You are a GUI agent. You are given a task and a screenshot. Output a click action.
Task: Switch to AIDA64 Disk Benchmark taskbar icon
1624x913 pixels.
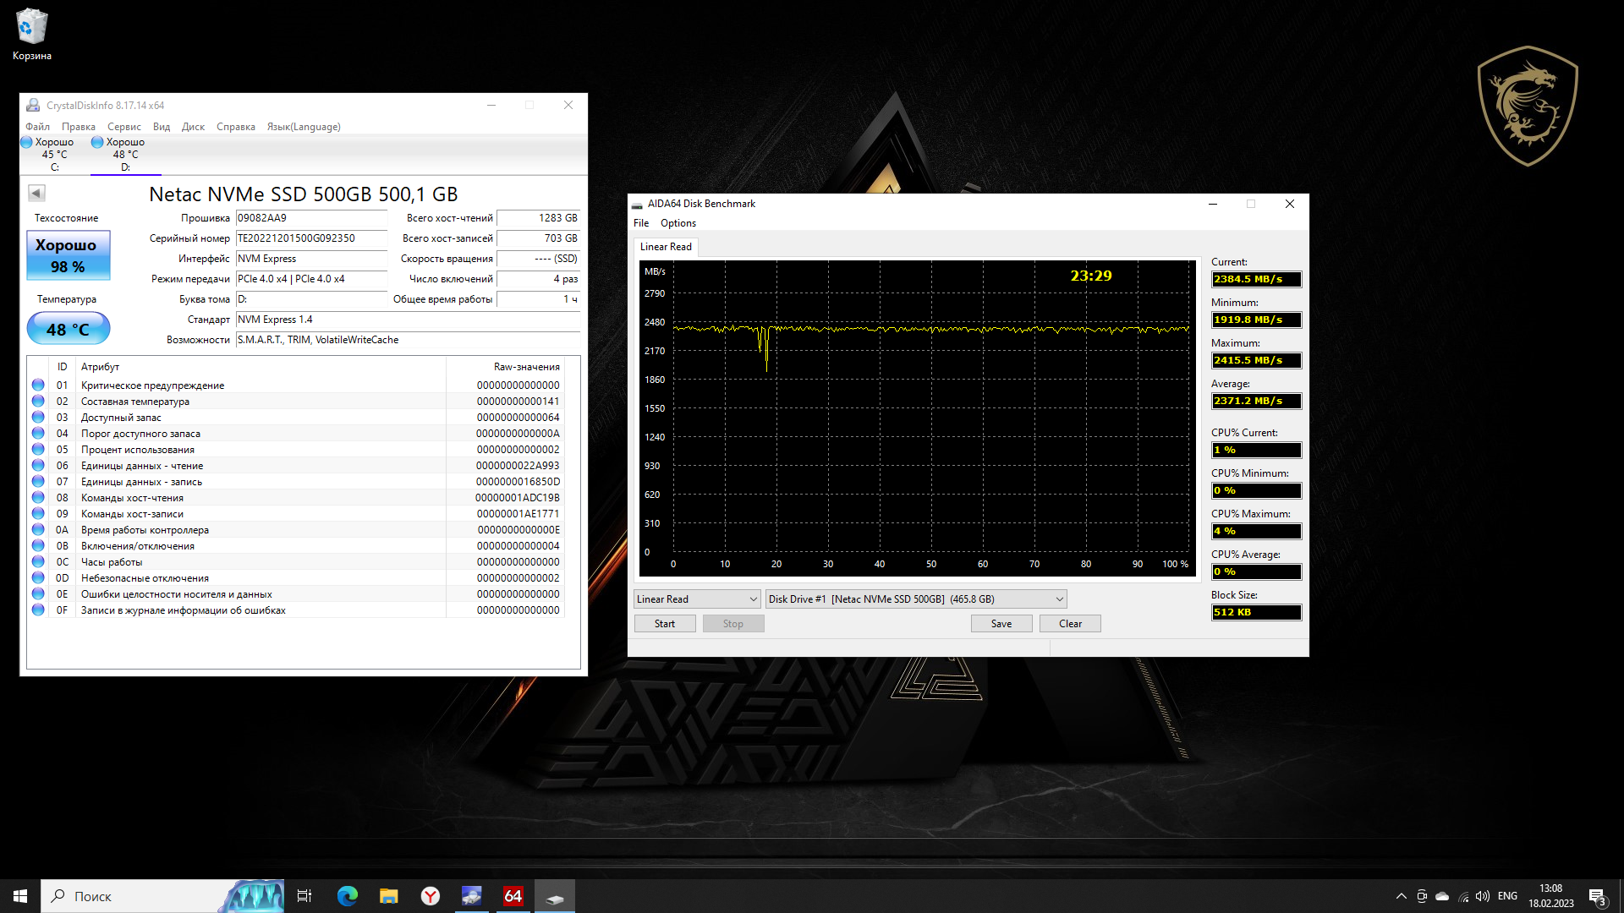555,896
